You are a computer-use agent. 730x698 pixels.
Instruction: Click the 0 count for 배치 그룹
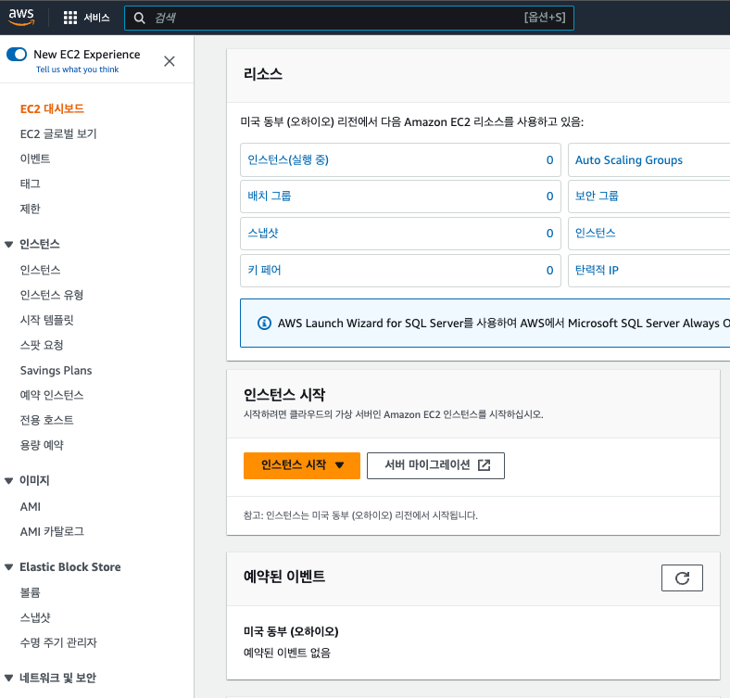(x=550, y=197)
